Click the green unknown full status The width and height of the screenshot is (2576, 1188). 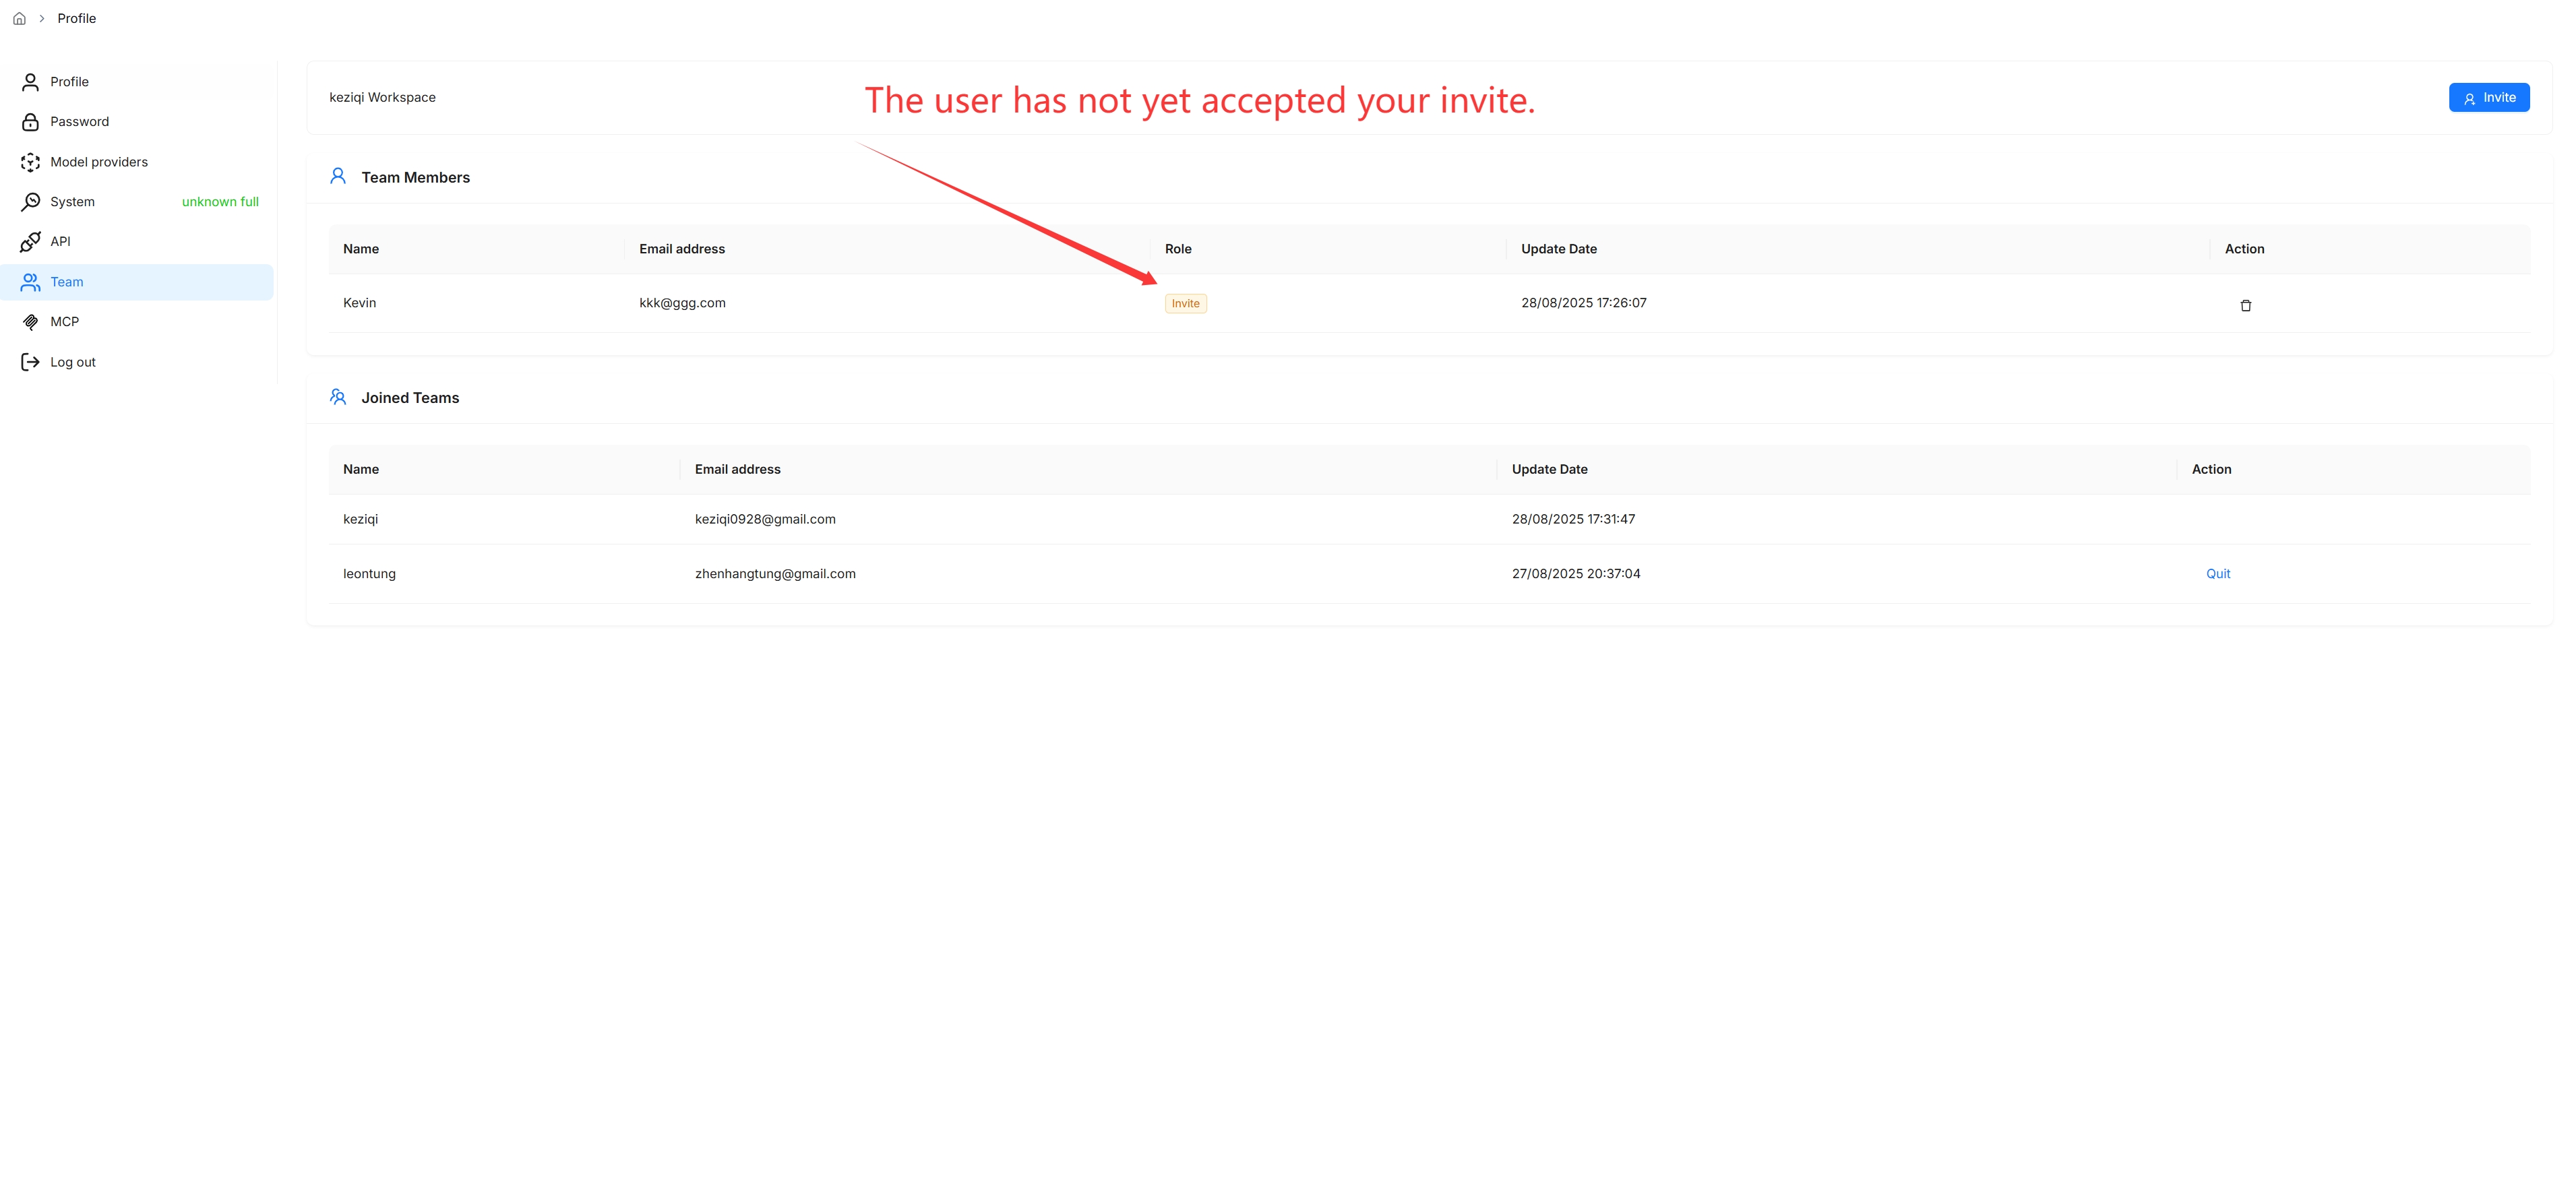click(220, 202)
